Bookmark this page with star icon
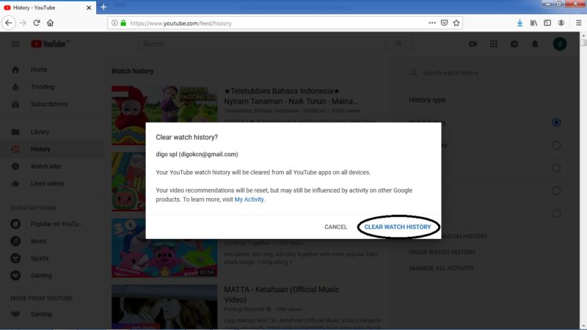The width and height of the screenshot is (587, 330). coord(456,23)
